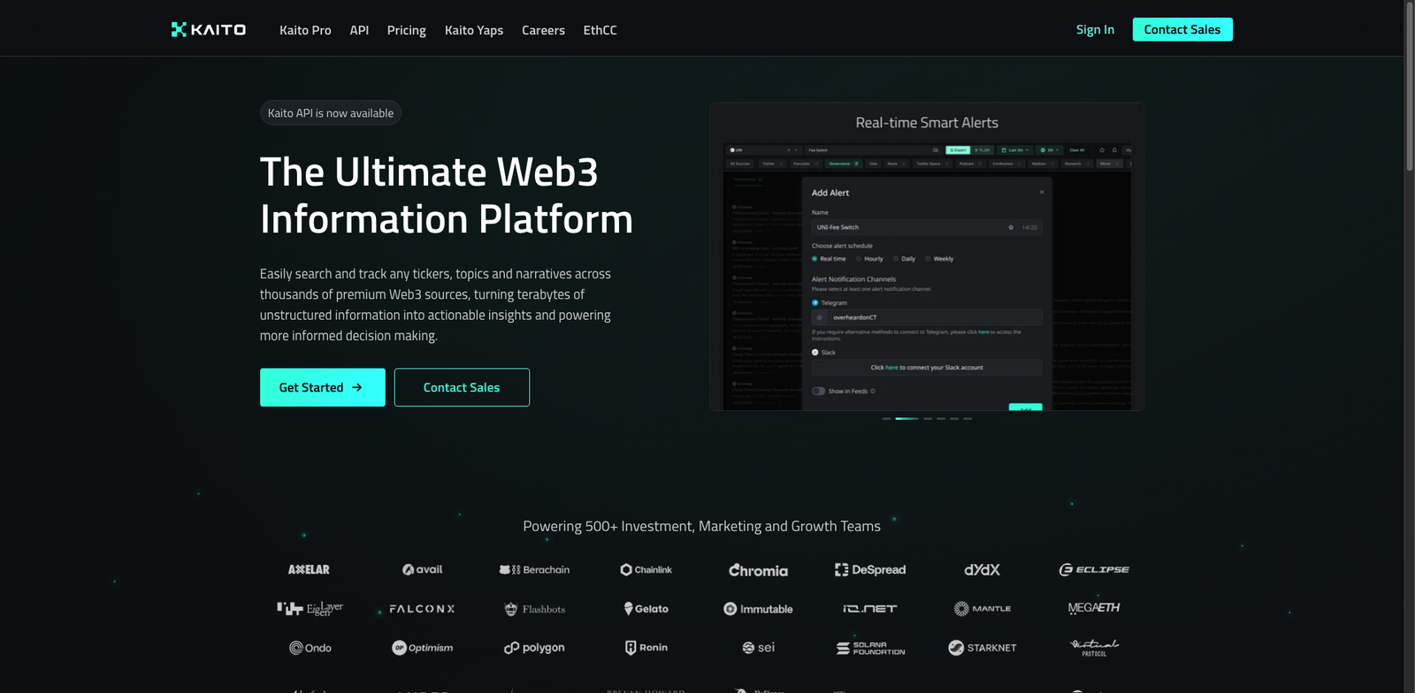
Task: Click the Chainlink logo
Action: [x=646, y=570]
